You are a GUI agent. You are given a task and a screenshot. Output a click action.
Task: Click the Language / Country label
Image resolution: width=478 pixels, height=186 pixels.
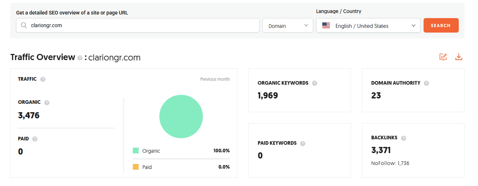[339, 11]
